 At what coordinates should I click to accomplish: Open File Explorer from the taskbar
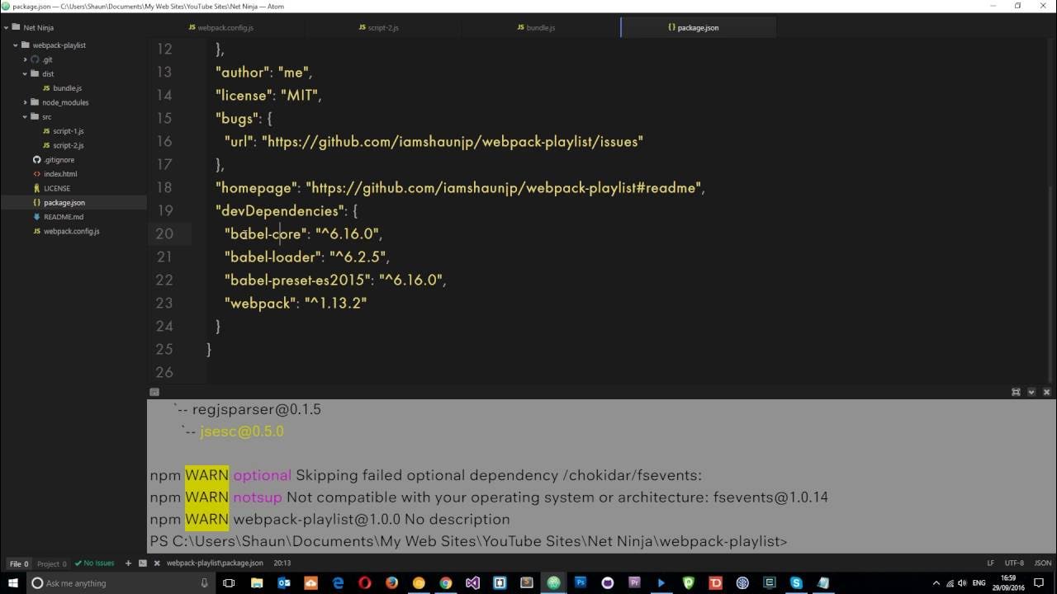tap(257, 582)
